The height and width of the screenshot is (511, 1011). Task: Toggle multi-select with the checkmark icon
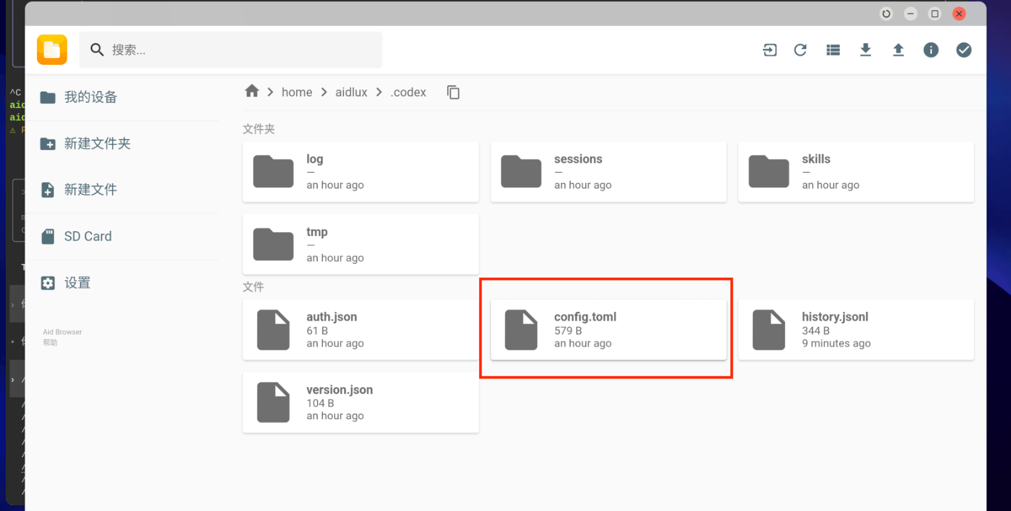[x=963, y=50]
